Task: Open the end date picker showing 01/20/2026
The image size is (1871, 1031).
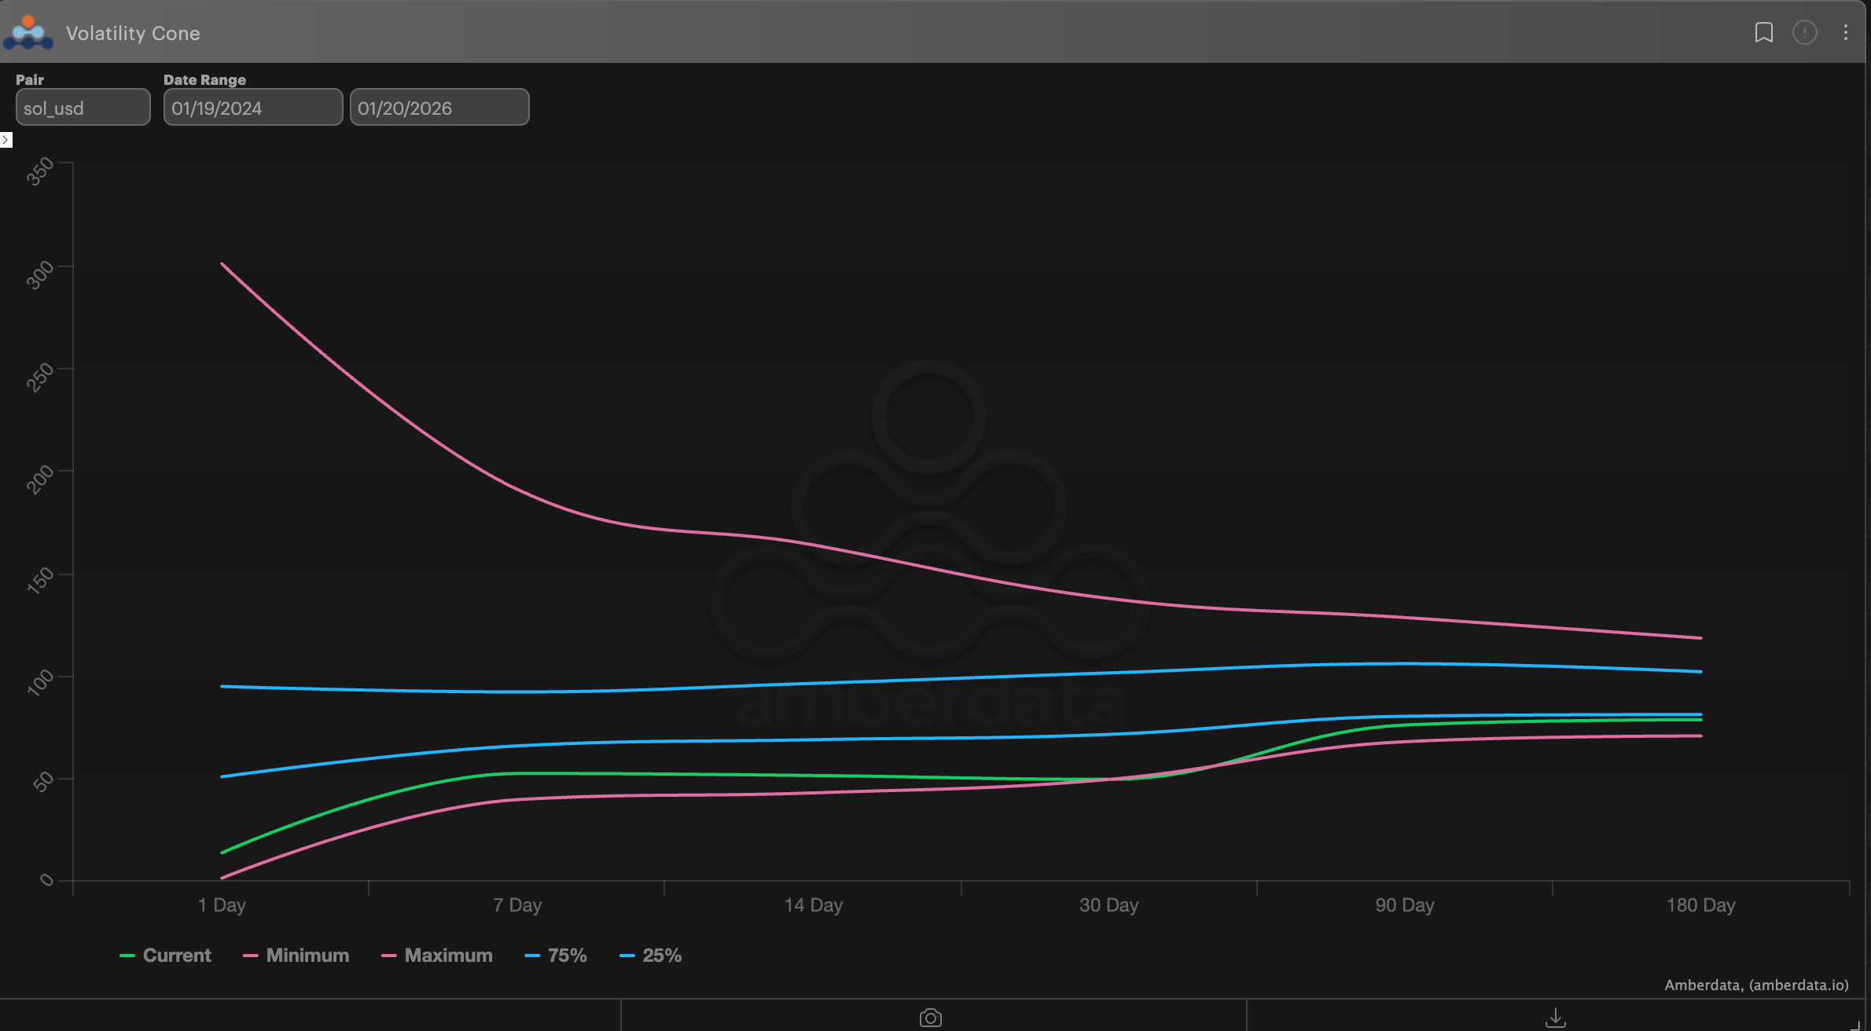Action: pyautogui.click(x=439, y=107)
